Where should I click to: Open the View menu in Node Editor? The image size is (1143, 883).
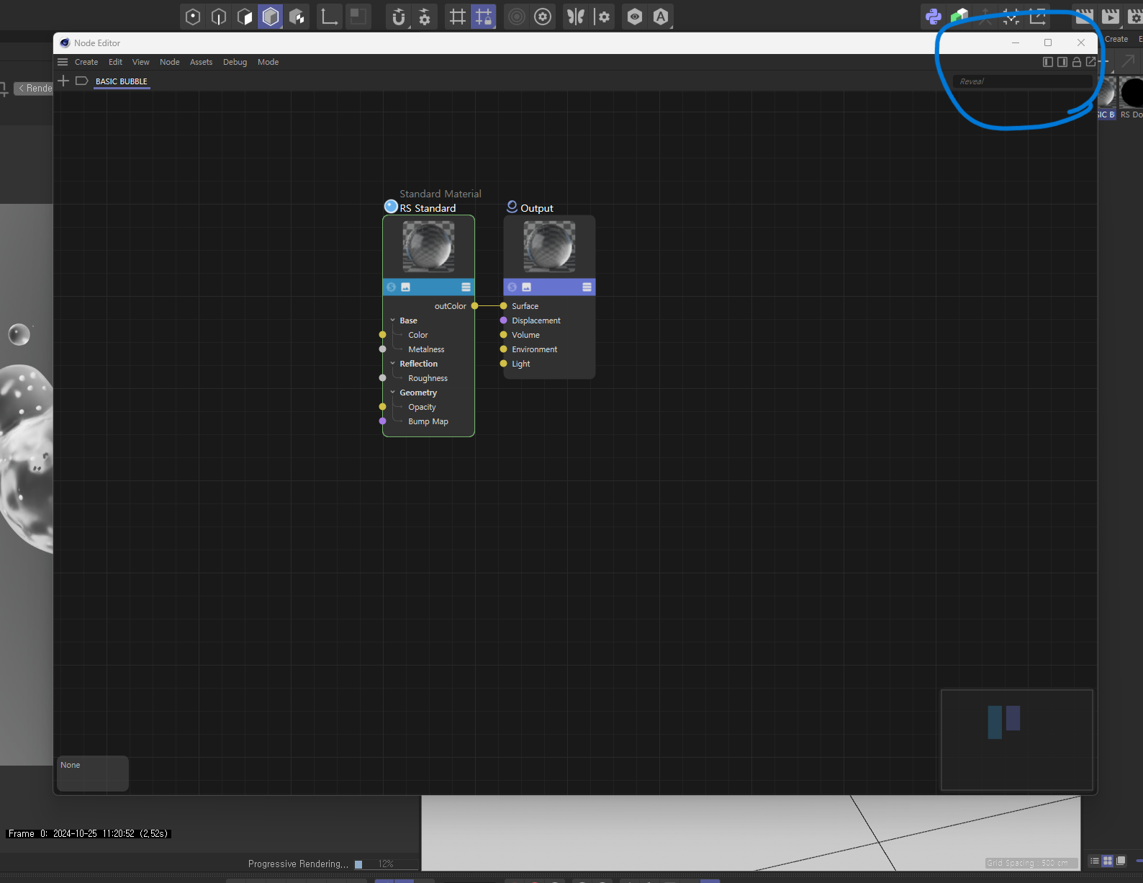(x=141, y=62)
